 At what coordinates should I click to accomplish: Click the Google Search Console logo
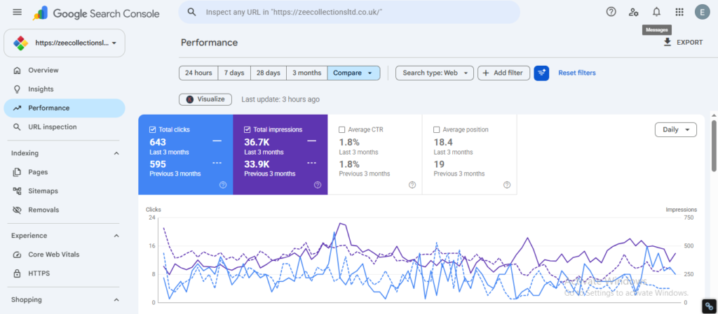96,13
